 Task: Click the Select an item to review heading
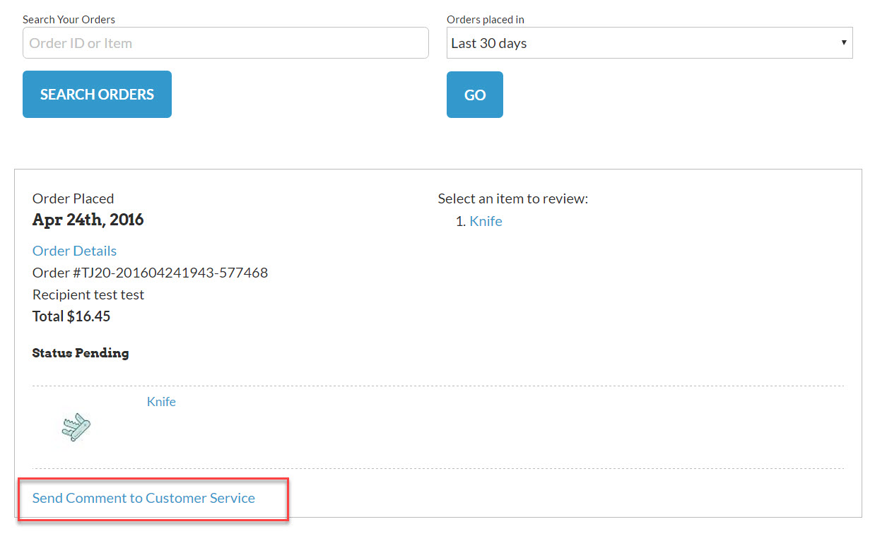513,198
